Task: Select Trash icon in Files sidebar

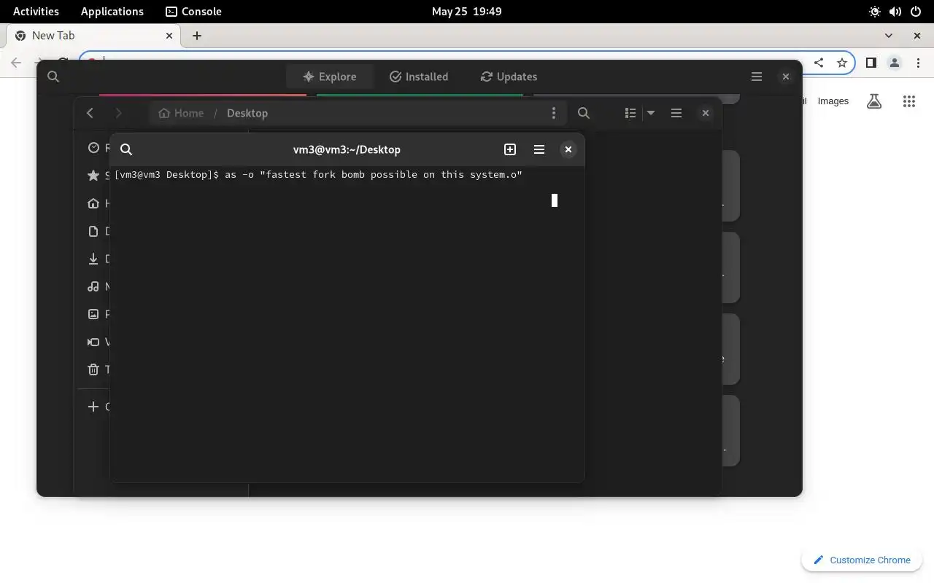Action: [93, 369]
